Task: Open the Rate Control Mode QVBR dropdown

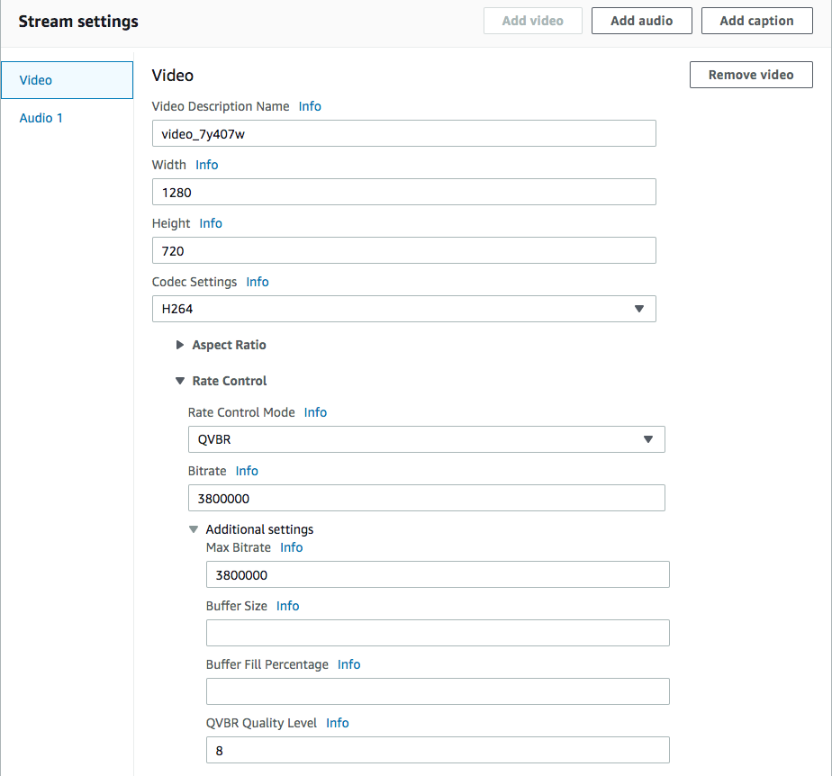Action: click(426, 439)
